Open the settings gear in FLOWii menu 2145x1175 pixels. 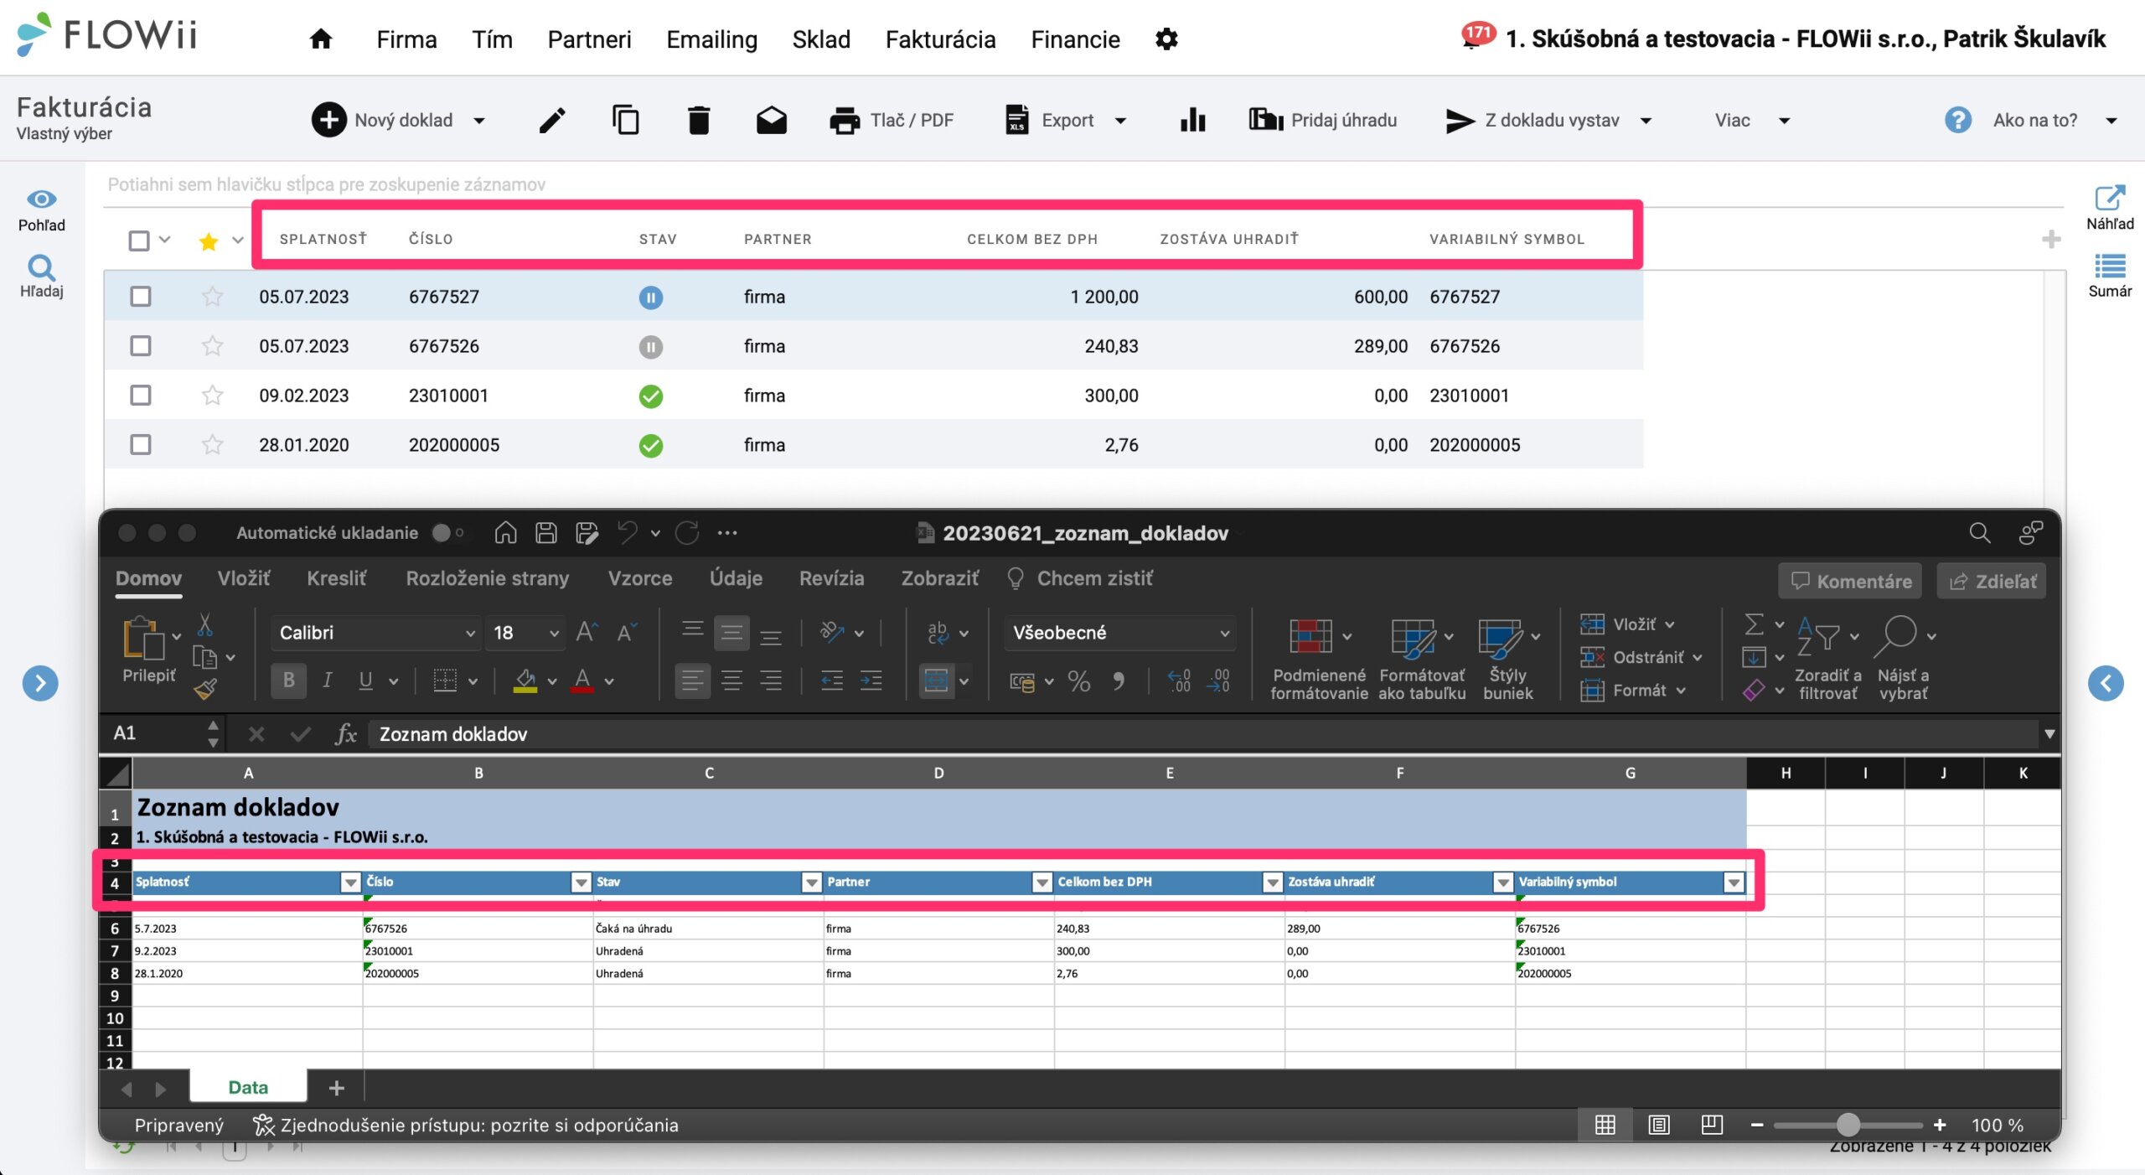point(1166,39)
